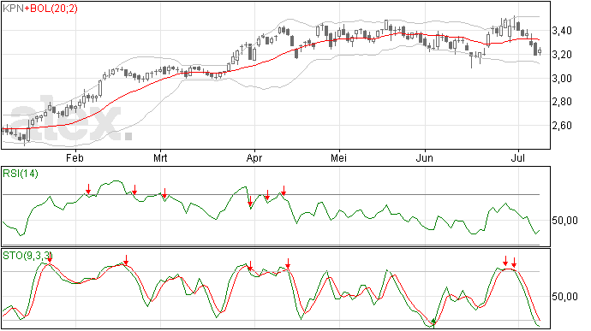Click the RSI 50,00 axis value

564,221
